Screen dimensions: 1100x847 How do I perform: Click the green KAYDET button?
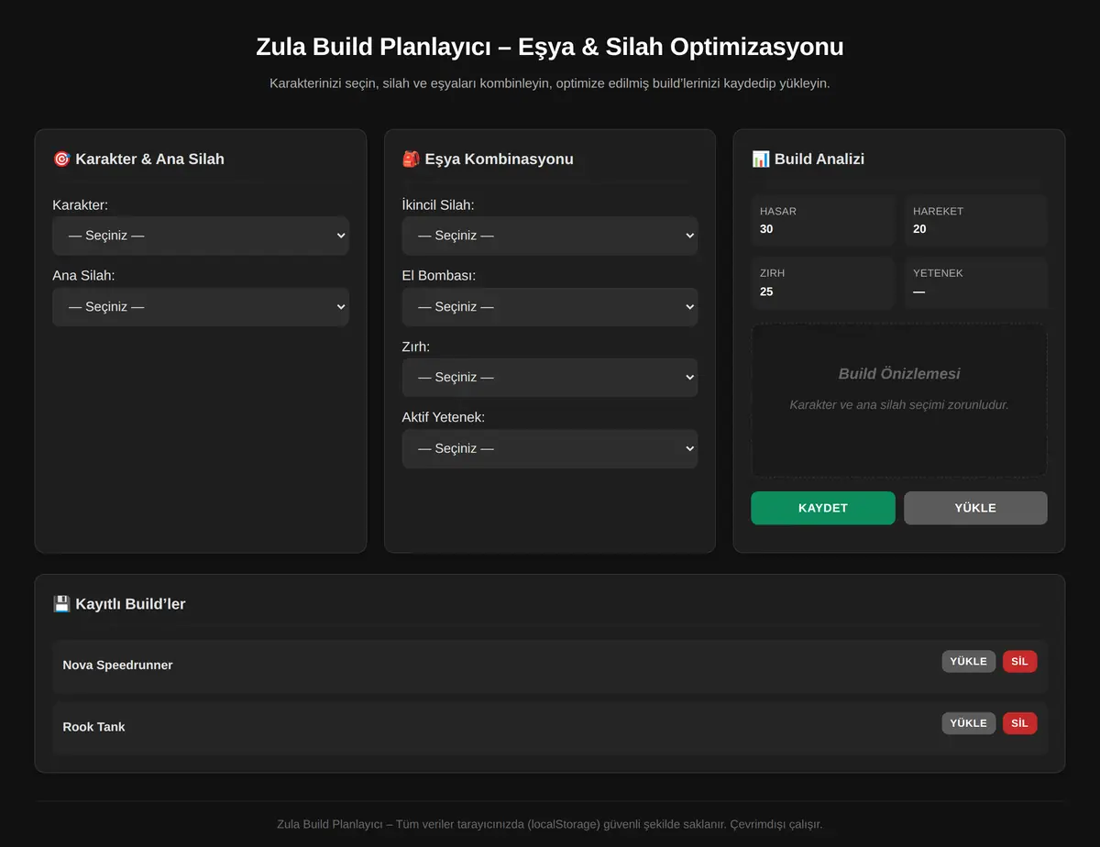click(x=823, y=508)
